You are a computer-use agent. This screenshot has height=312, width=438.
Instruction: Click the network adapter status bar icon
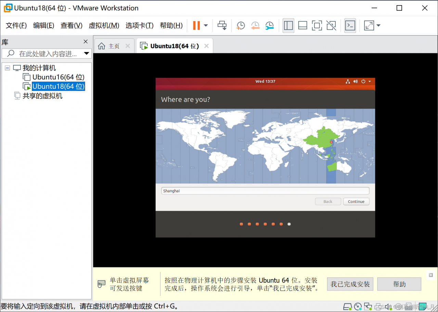[368, 306]
